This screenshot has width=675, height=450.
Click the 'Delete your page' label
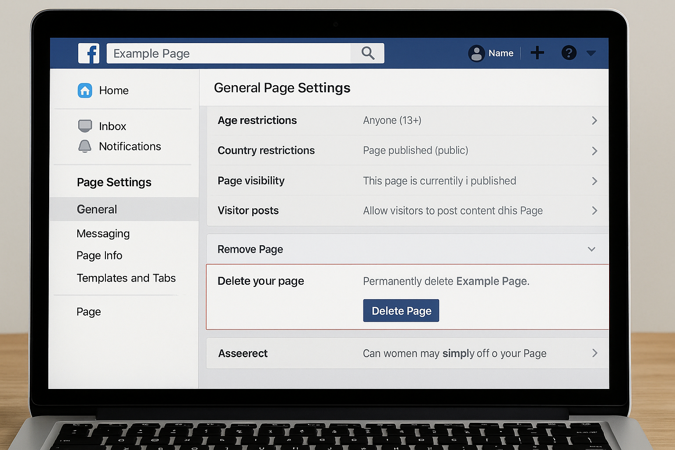[261, 281]
